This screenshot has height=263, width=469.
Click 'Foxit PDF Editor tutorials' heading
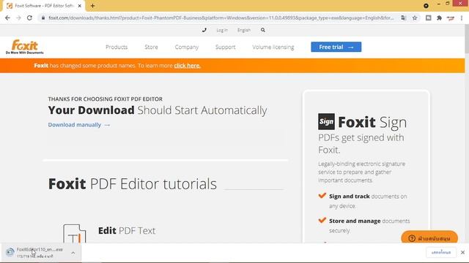[133, 184]
